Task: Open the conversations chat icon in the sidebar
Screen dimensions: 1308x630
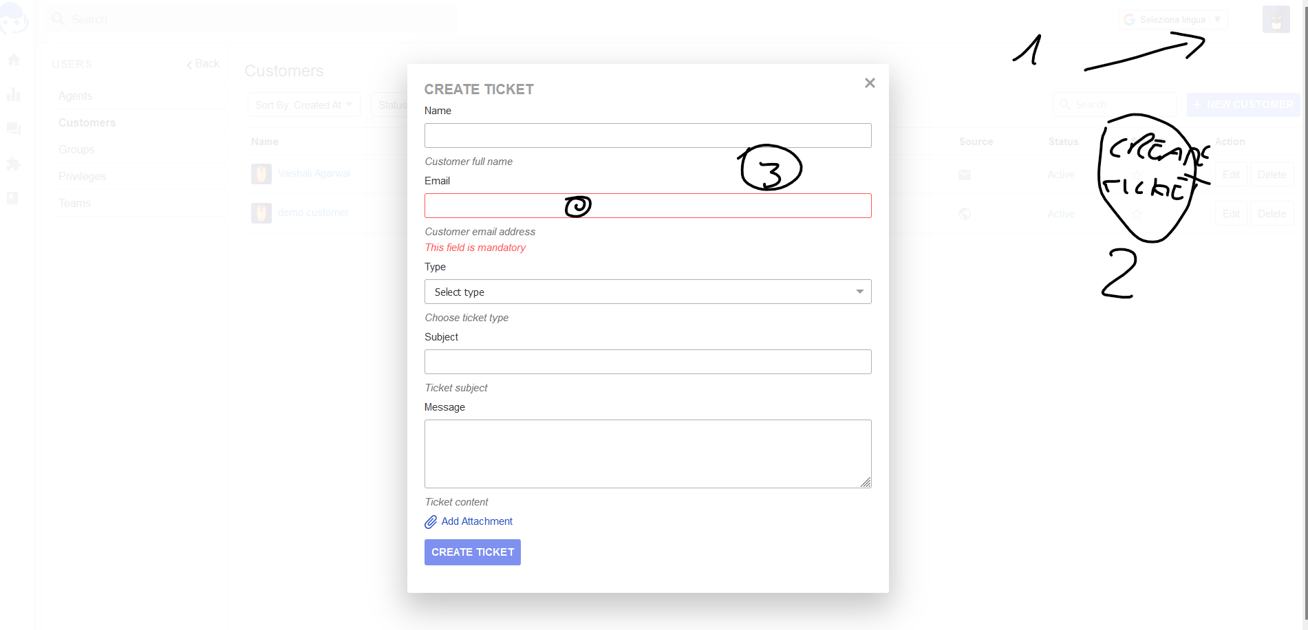Action: click(14, 129)
